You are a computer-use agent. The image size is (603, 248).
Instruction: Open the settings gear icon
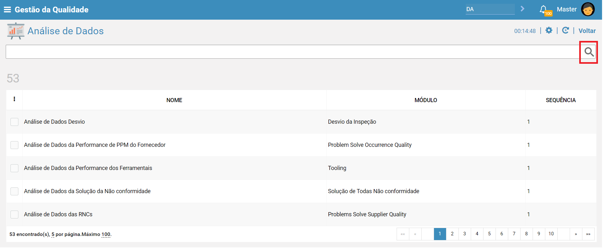(x=549, y=30)
